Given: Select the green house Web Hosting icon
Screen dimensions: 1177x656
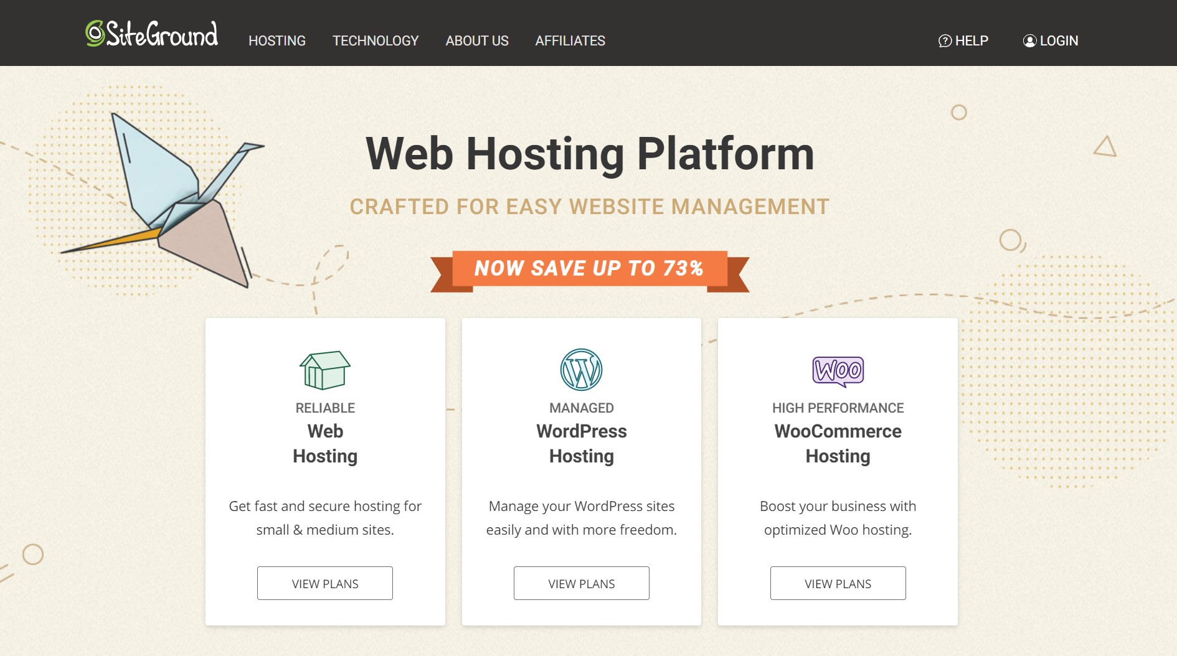Looking at the screenshot, I should click(324, 368).
